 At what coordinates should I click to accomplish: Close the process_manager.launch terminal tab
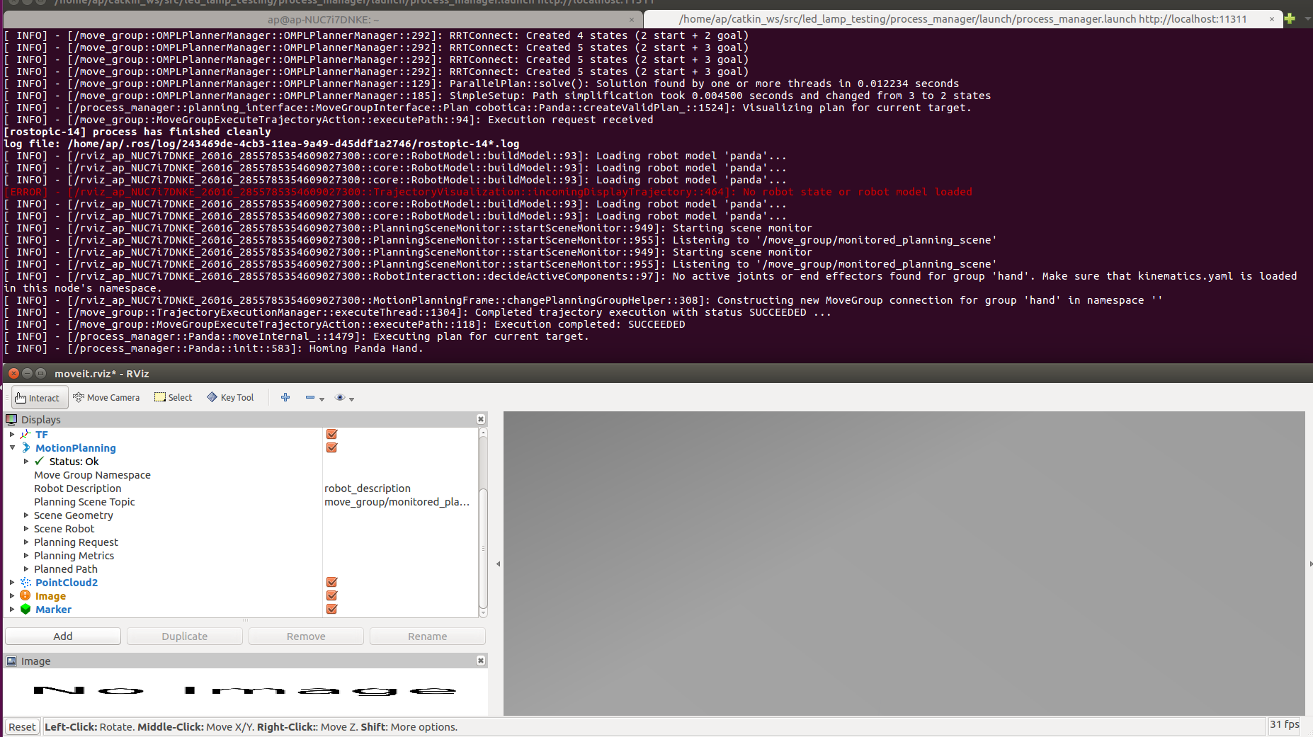[x=1272, y=19]
